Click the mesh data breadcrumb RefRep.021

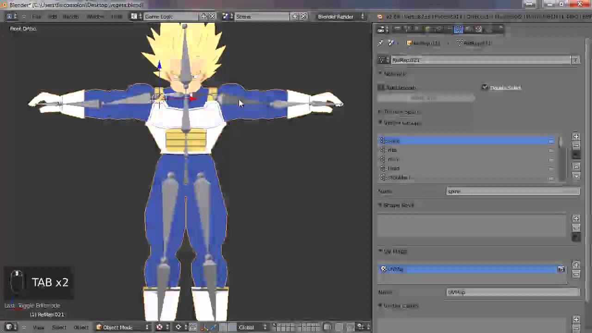point(474,43)
